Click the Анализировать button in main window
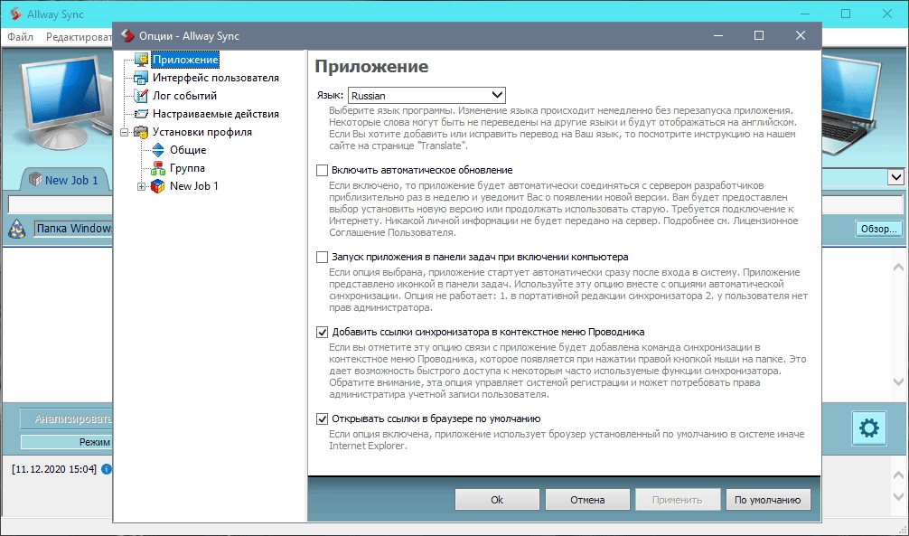 [x=67, y=418]
